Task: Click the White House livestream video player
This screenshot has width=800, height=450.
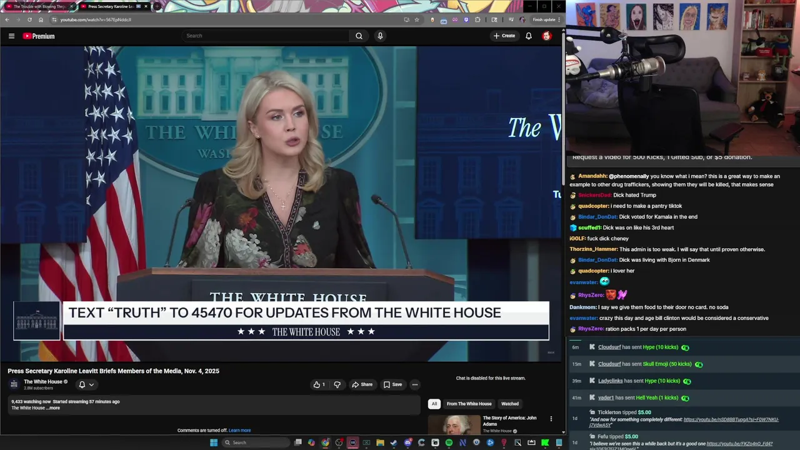Action: (281, 203)
